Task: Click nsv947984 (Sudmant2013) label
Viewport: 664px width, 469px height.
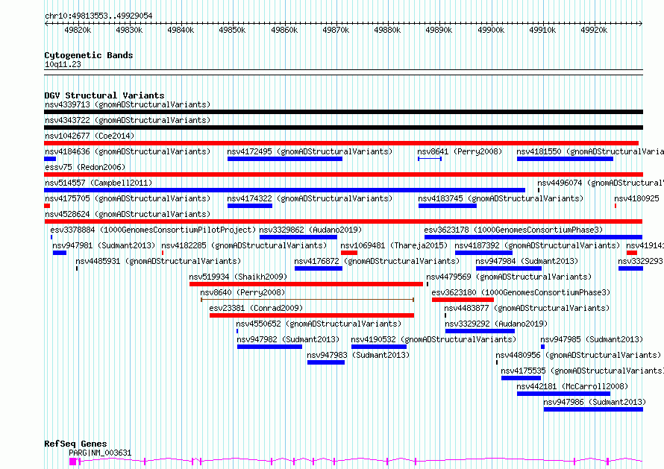Action: coord(527,261)
